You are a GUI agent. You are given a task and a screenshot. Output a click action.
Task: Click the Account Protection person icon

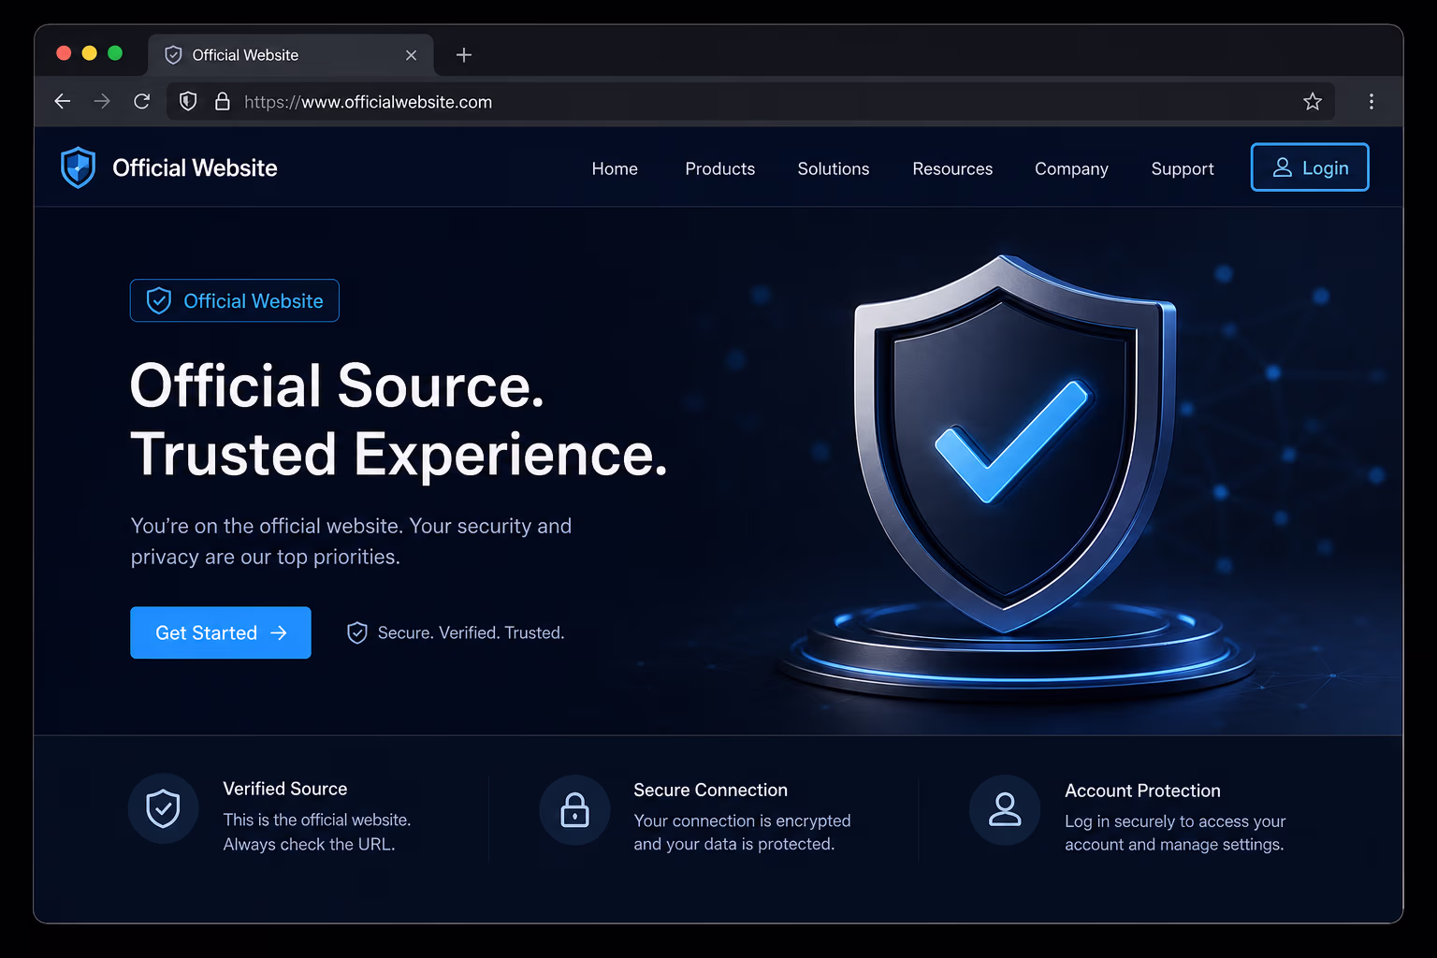[1005, 809]
